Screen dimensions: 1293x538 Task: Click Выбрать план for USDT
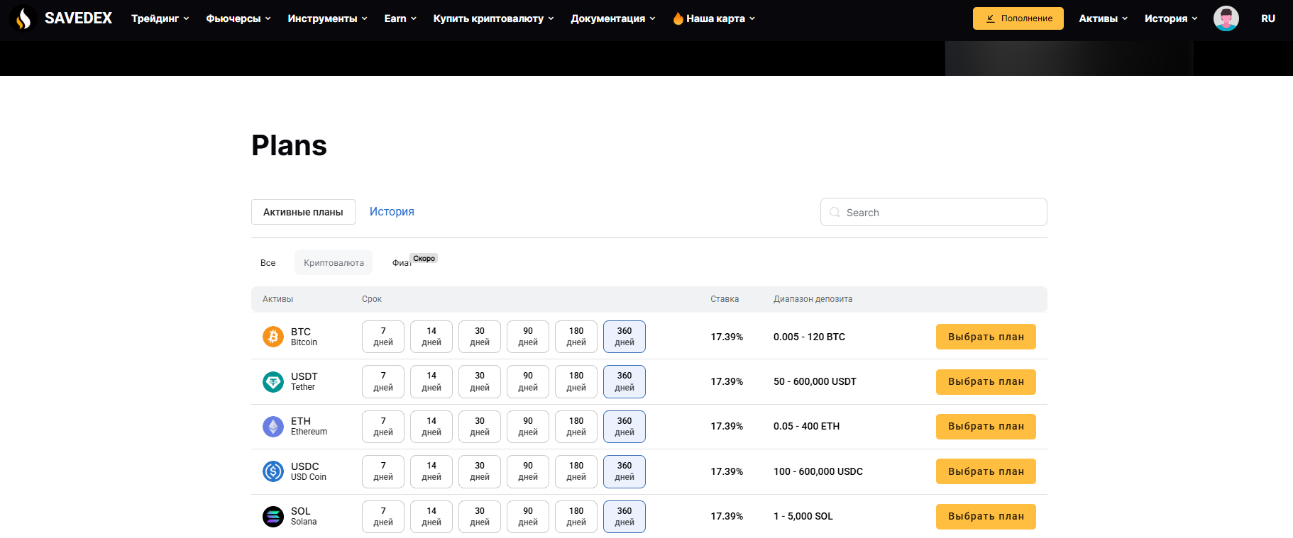986,381
